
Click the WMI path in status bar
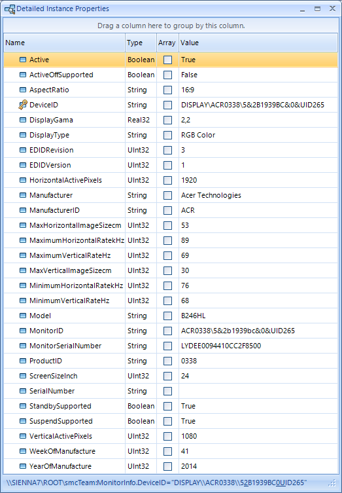157,483
